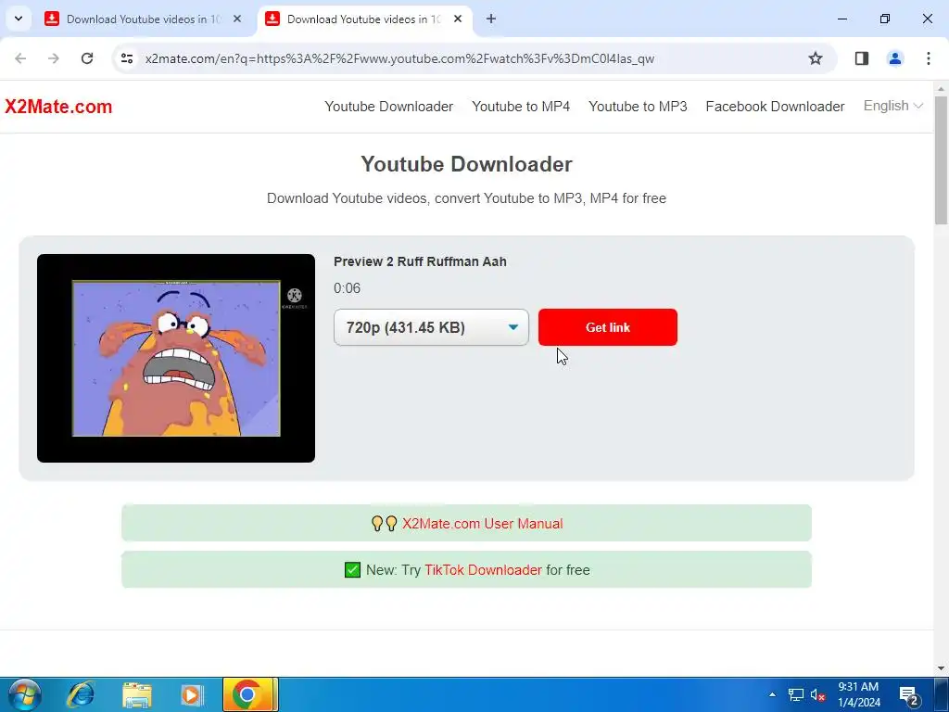Open Youtube to MP3 menu item
The image size is (949, 712).
(638, 107)
